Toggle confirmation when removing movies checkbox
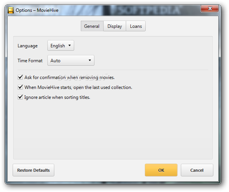Image resolution: width=229 pixels, height=192 pixels. (20, 77)
